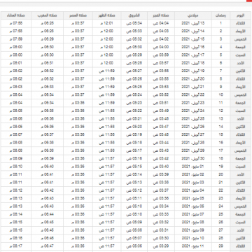Screen dimensions: 252x252
Task: Select the 11 مايو 2021 date cell
Action: click(193, 246)
